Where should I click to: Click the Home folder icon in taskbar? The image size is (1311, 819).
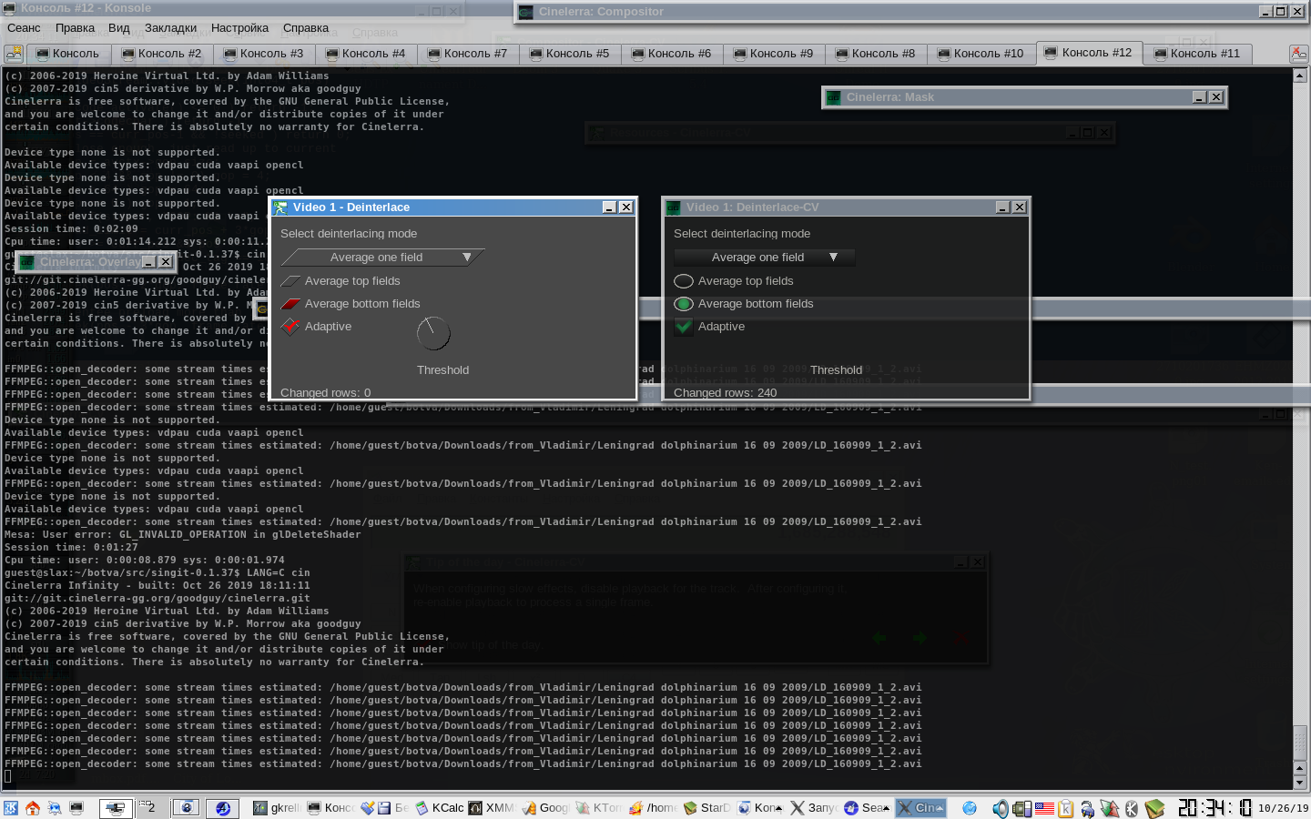point(33,808)
